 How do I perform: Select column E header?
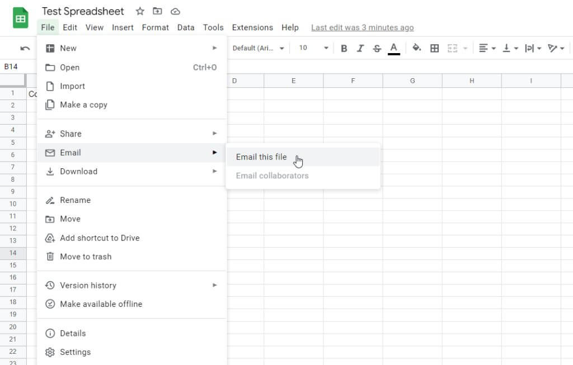click(293, 80)
